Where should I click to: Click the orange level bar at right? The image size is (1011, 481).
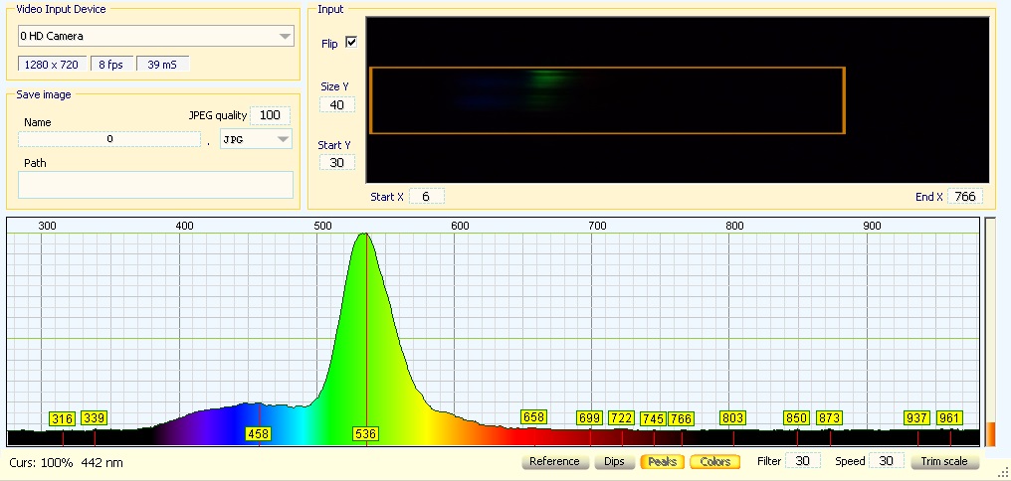(989, 433)
